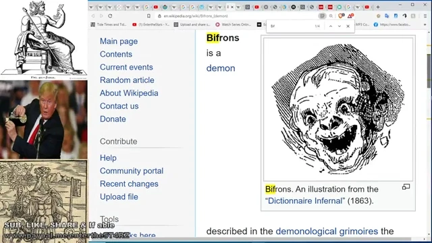The image size is (432, 243).
Task: Jump to next find-in-page match
Action: tap(339, 26)
